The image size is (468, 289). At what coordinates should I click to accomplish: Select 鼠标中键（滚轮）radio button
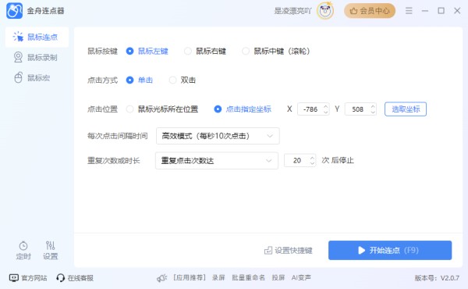point(246,51)
